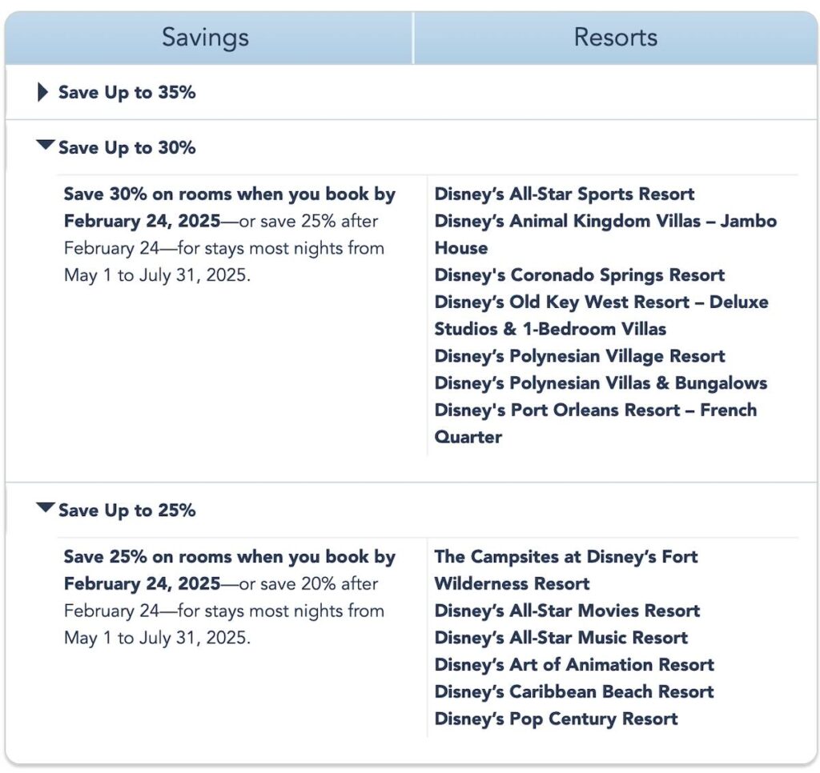This screenshot has height=773, width=820.
Task: Open Disney's All-Star Music Resort link
Action: (561, 638)
